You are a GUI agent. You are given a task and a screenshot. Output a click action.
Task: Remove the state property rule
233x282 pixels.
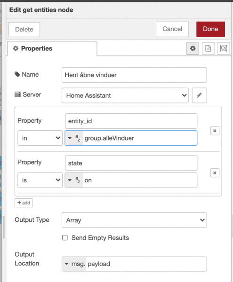click(215, 173)
